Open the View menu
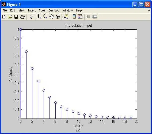This screenshot has height=134, width=152. click(x=21, y=10)
